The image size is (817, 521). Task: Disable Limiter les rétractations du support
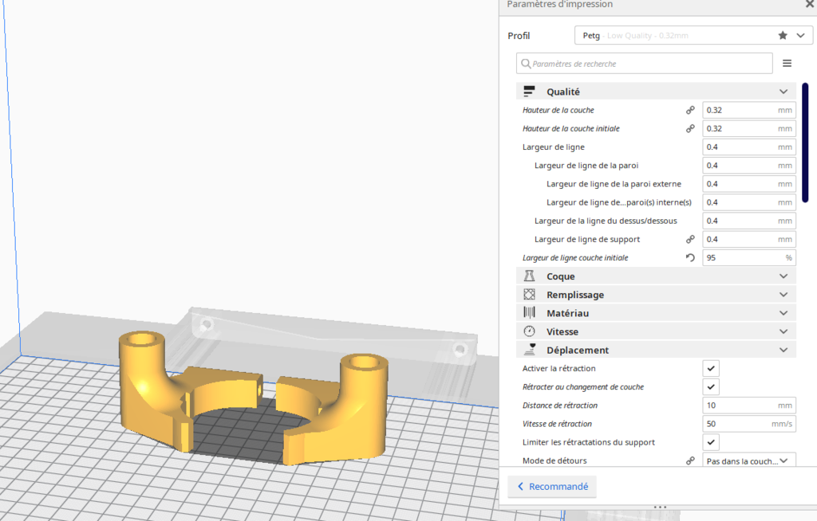[711, 442]
